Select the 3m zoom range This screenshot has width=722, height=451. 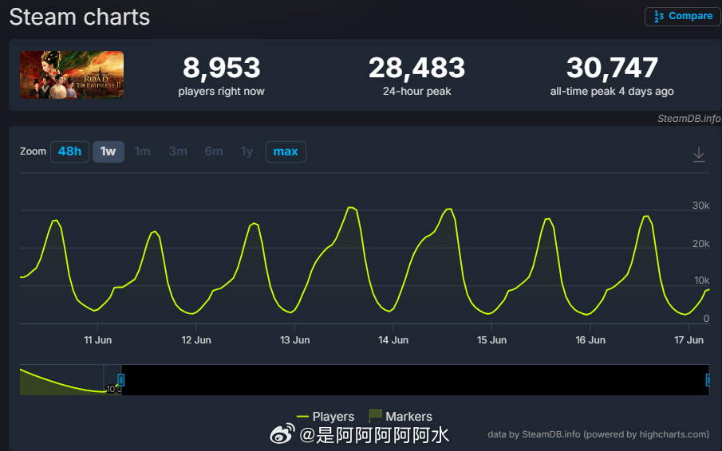pos(178,151)
